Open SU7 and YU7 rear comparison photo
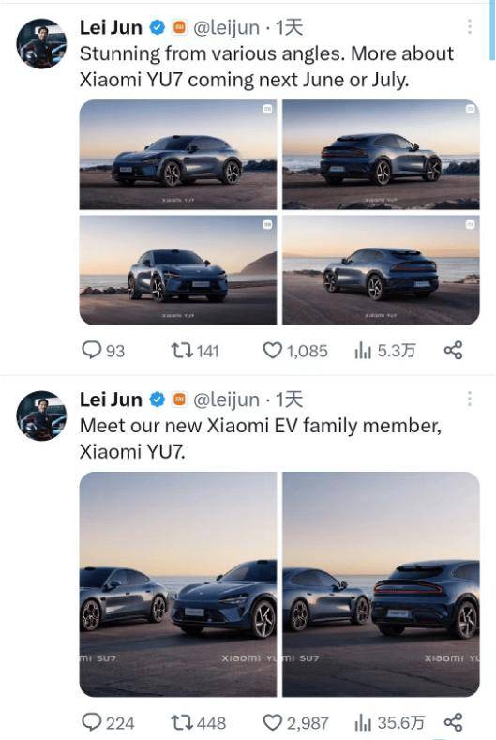Screen dimensions: 496x740 pos(381,583)
